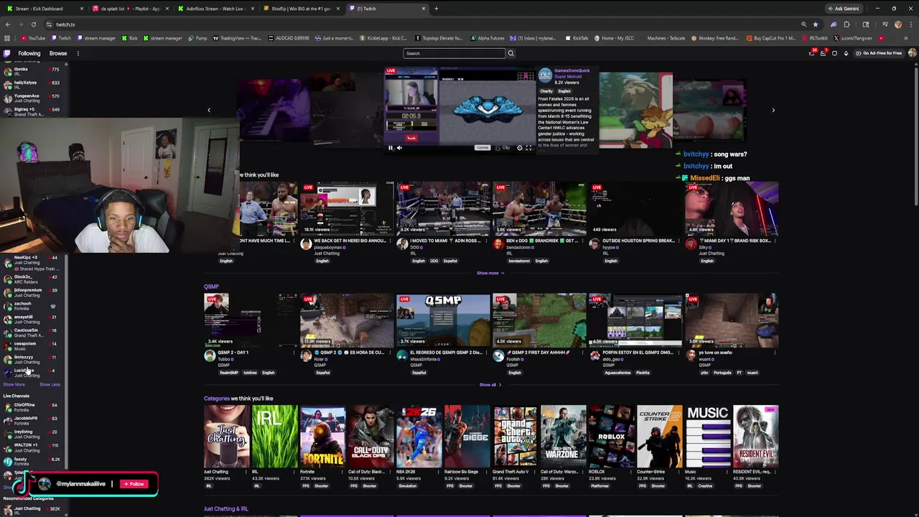Screen dimensions: 919x517
Task: Click the Ask Gemini button
Action: pyautogui.click(x=843, y=9)
